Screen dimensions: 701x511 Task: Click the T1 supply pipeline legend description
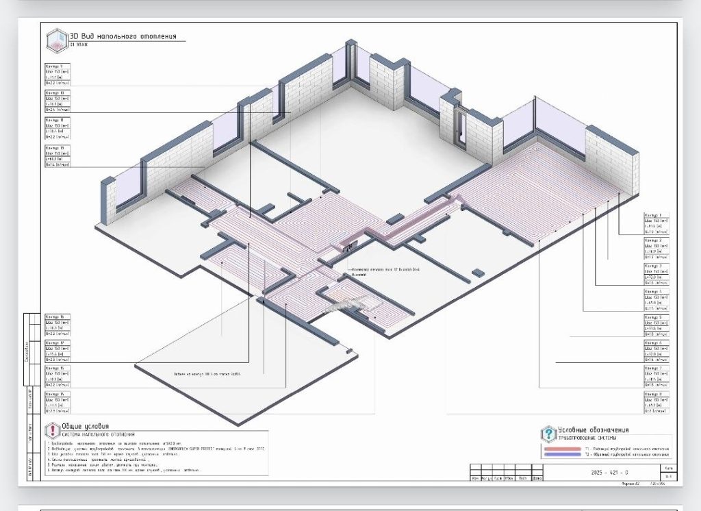click(627, 449)
